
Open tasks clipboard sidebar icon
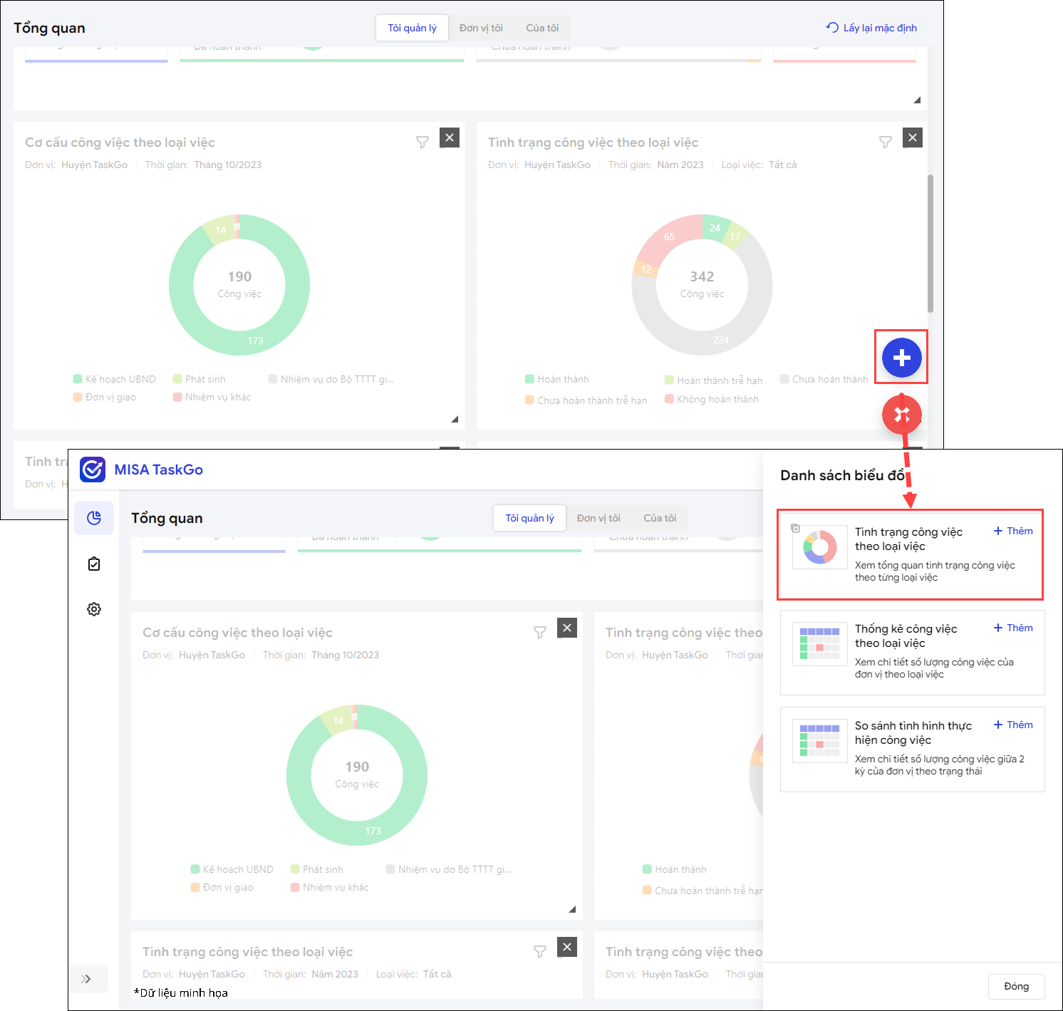coord(94,564)
